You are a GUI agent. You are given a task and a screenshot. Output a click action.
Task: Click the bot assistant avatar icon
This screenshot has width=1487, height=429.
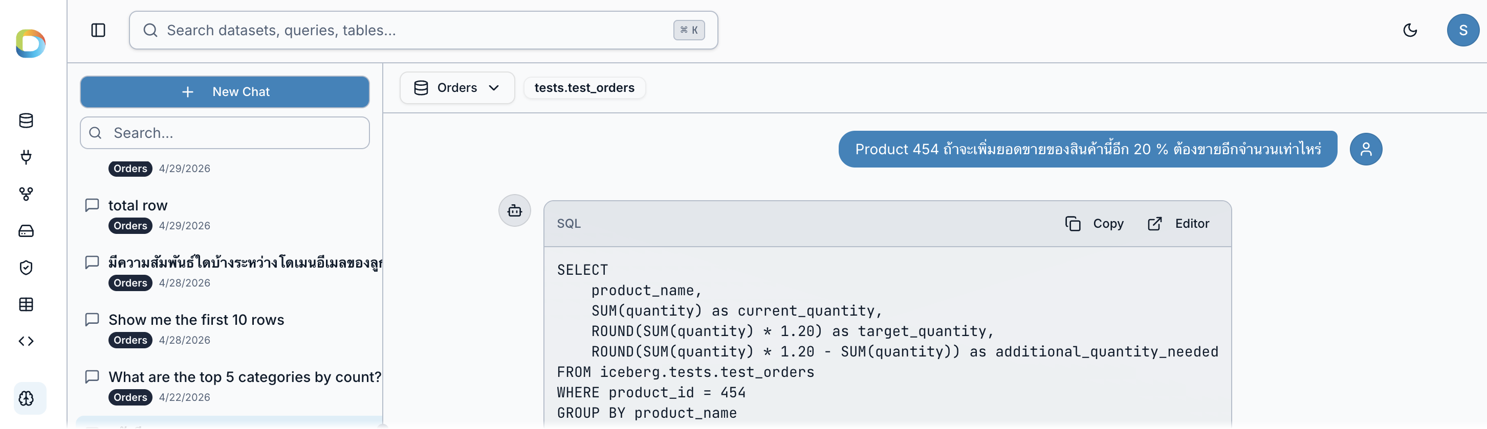click(x=514, y=211)
